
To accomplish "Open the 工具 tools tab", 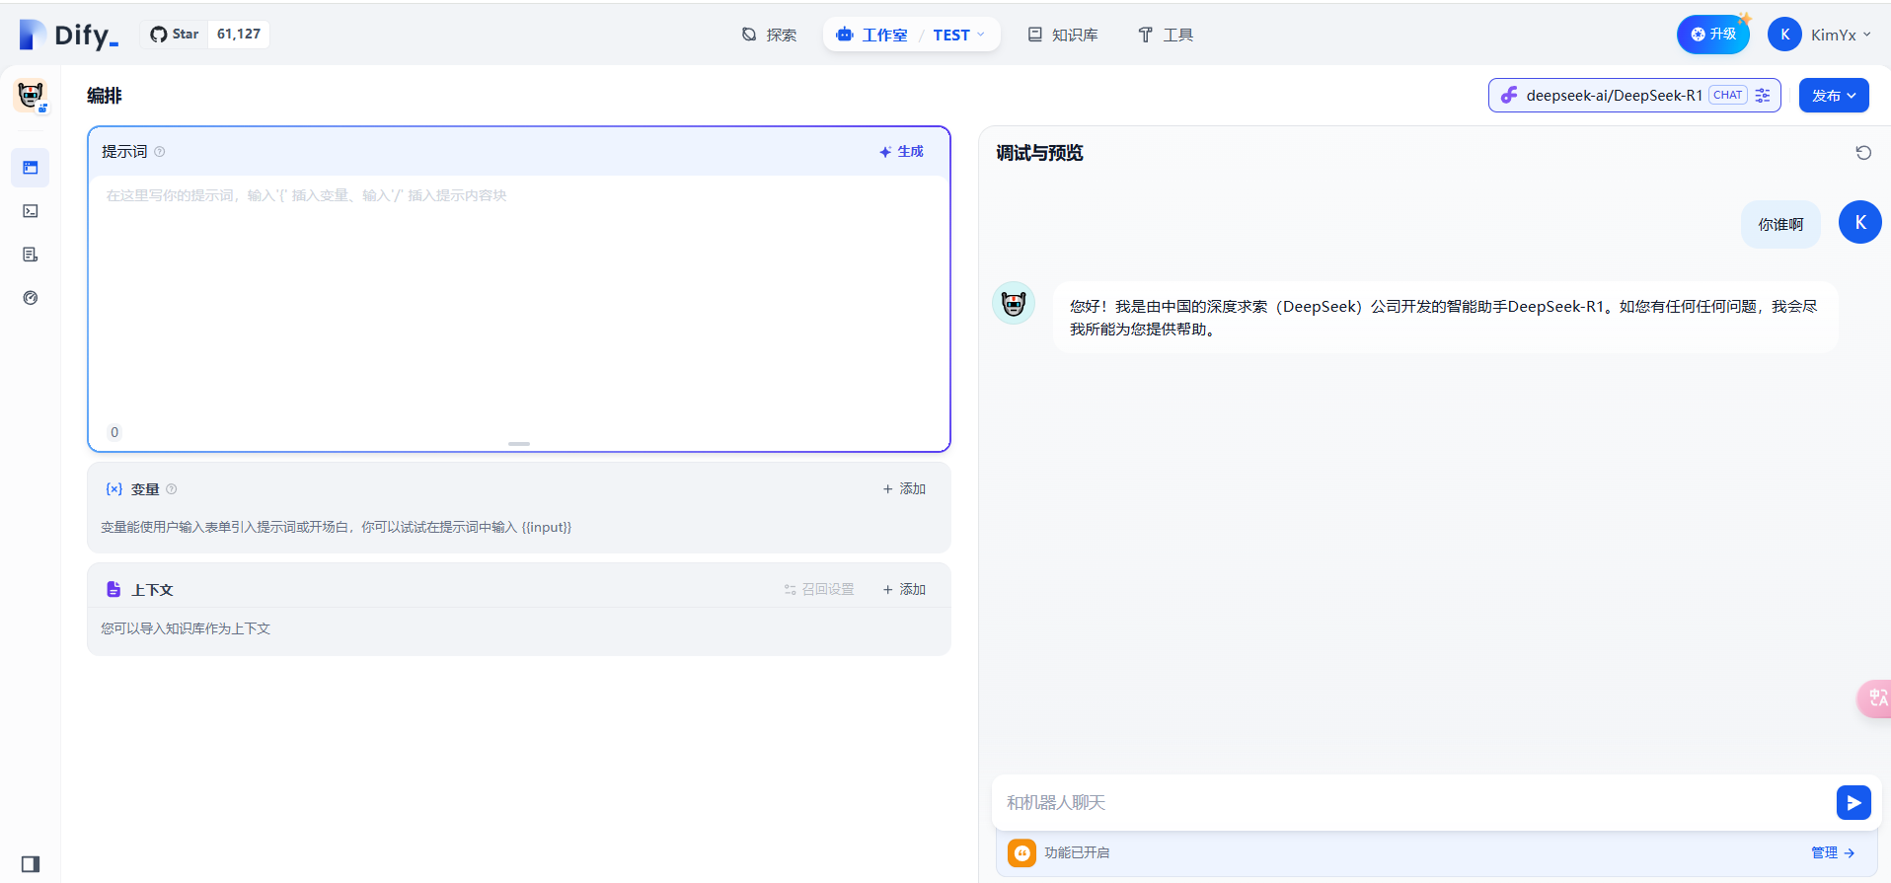I will (1166, 35).
